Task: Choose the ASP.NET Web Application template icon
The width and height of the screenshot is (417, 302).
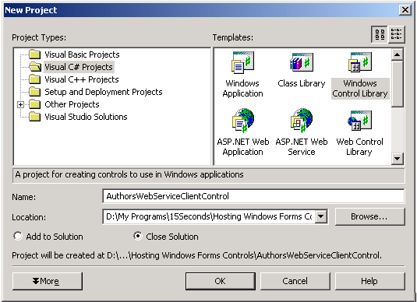Action: (243, 121)
